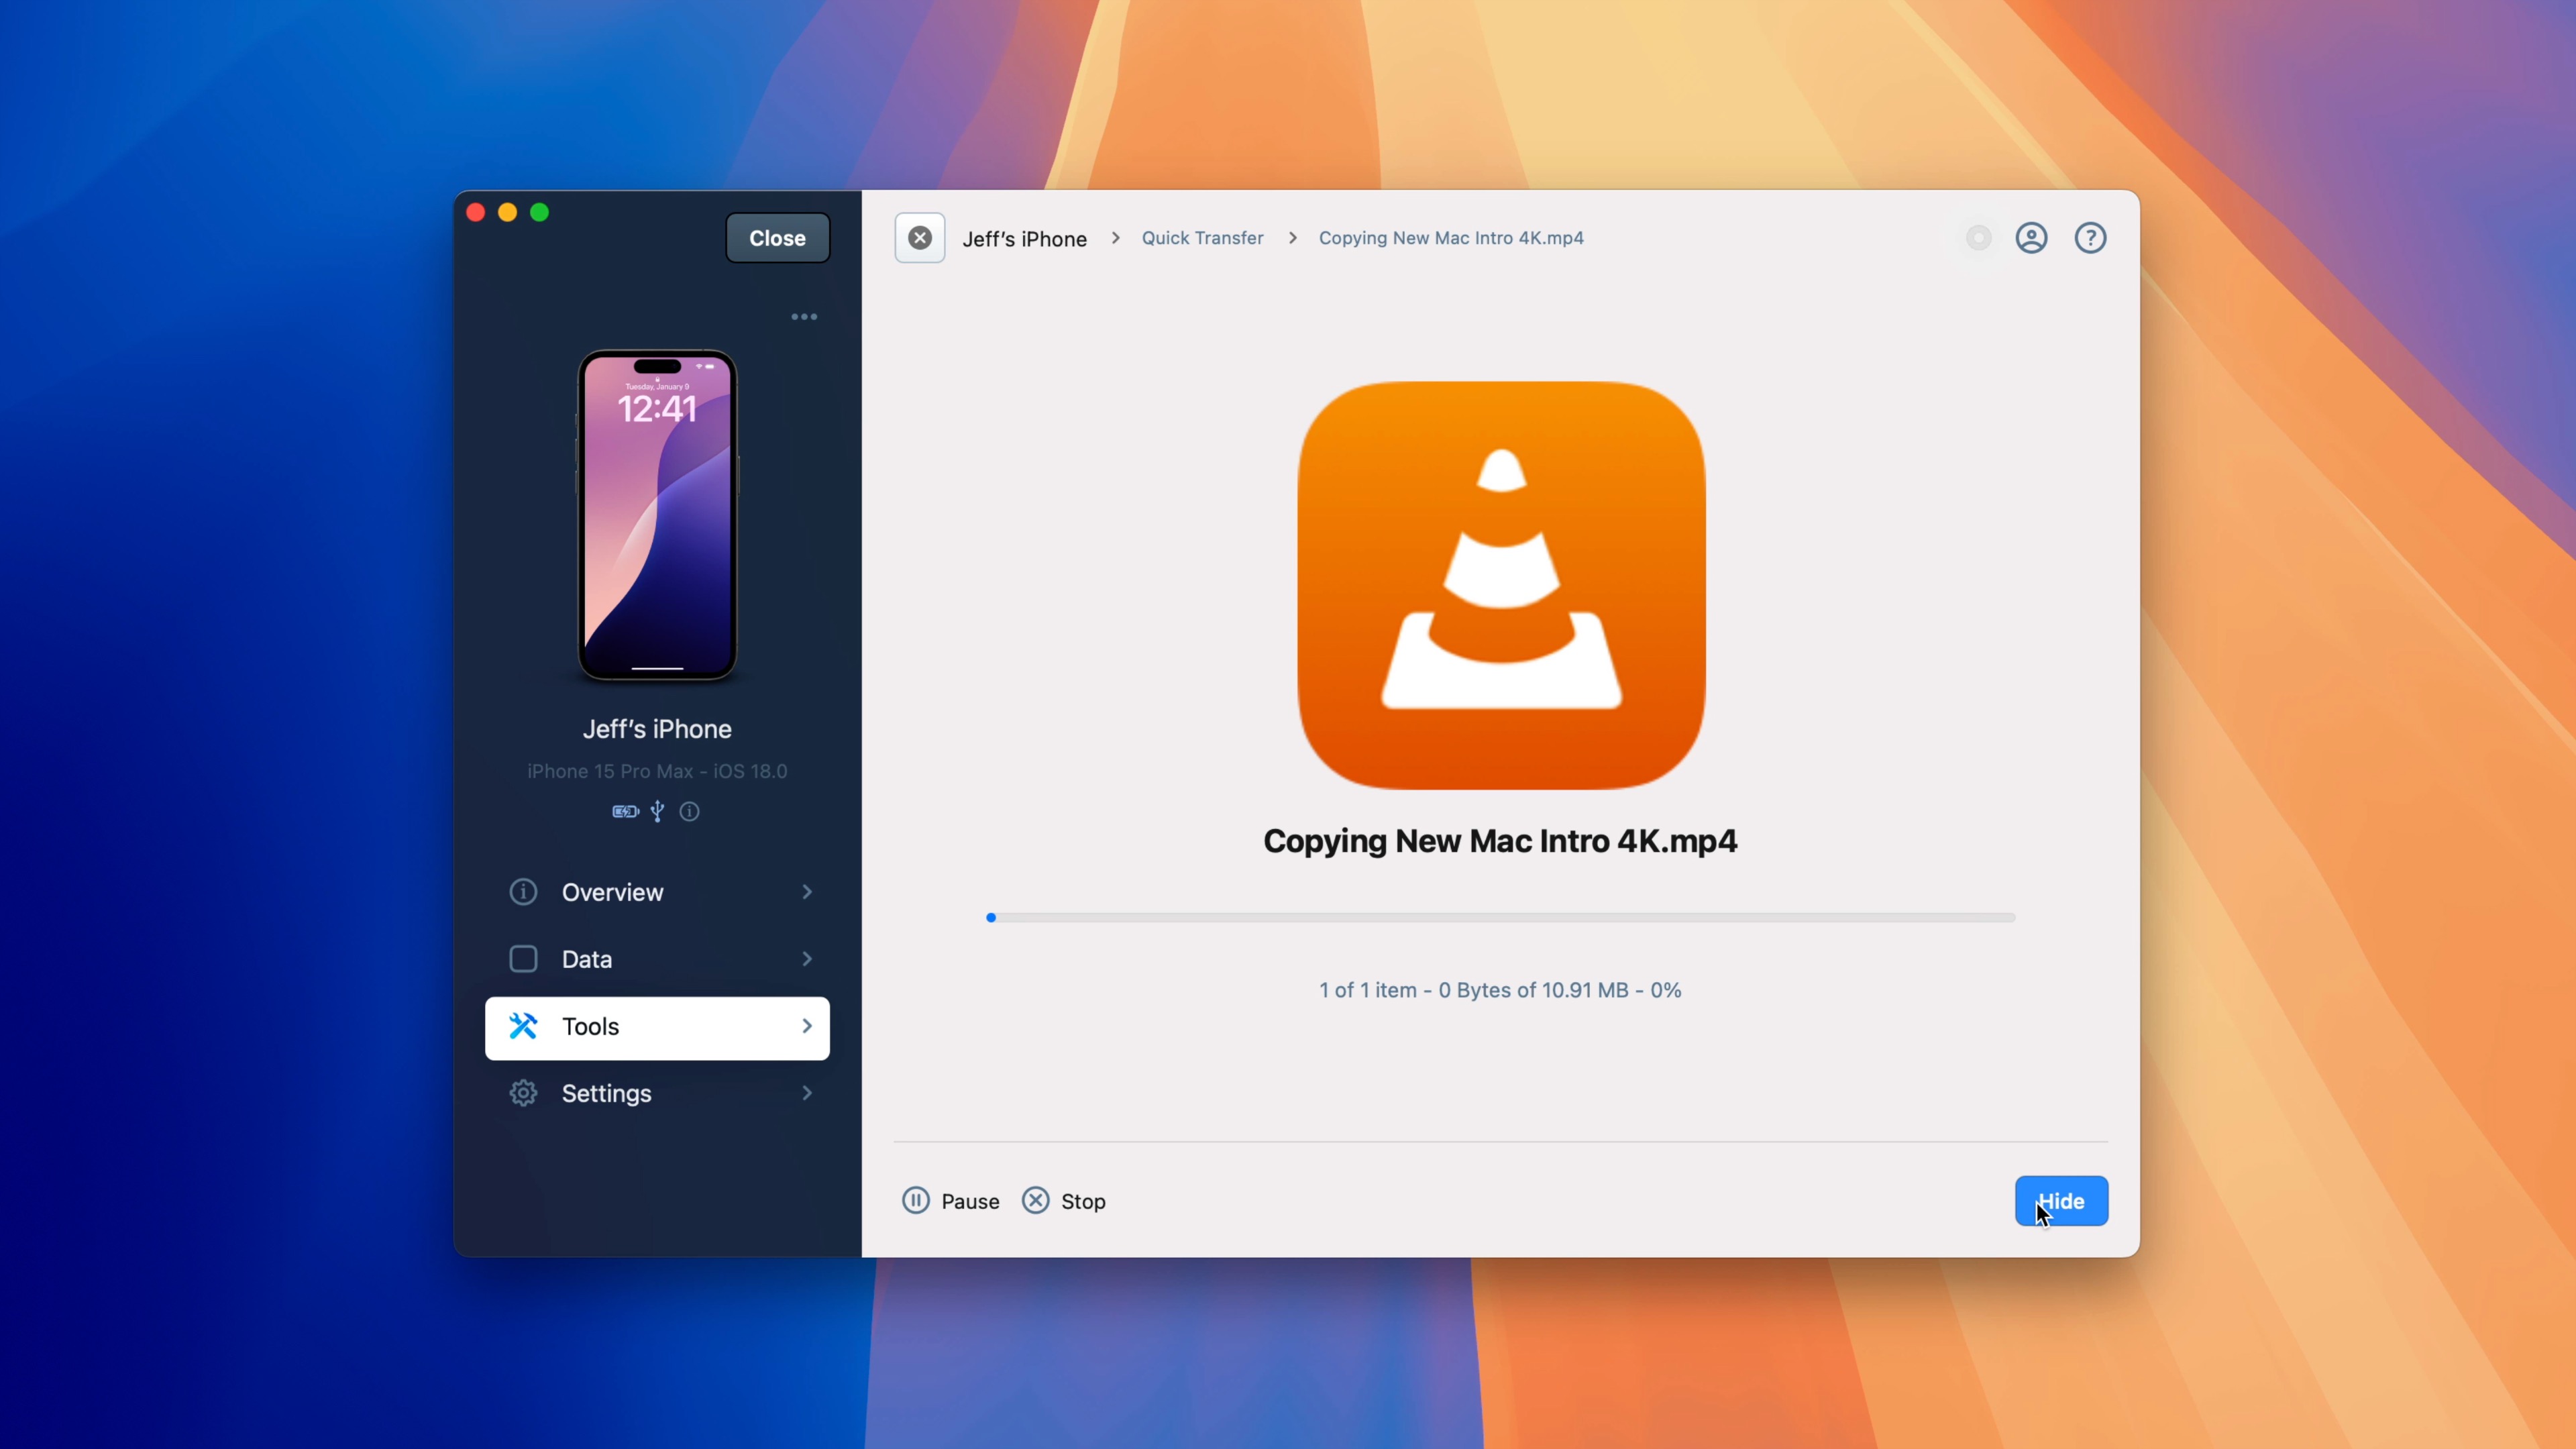
Task: Select Jeff's iPhone in the breadcrumb
Action: click(x=1024, y=238)
